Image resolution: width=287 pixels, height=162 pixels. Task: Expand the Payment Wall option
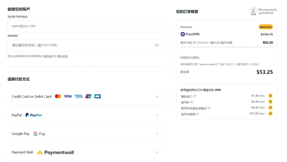point(85,152)
